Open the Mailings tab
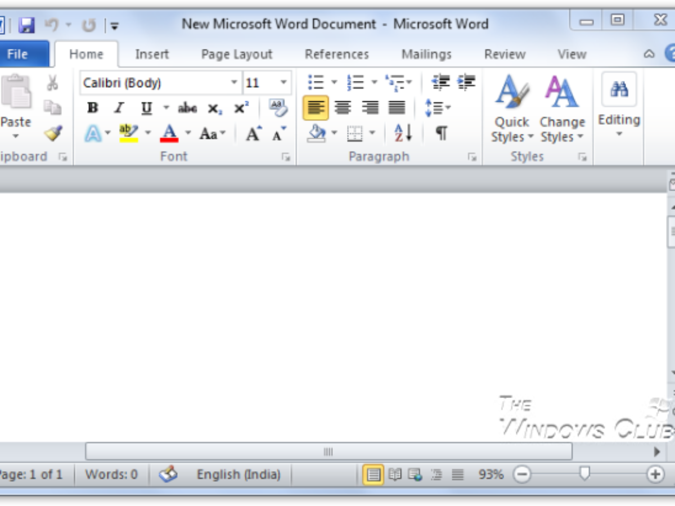The height and width of the screenshot is (506, 675). click(x=426, y=54)
